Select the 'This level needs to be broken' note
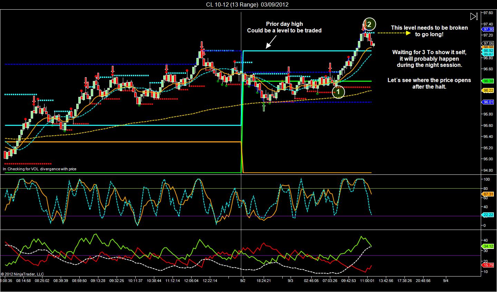497x292 pixels. [x=429, y=31]
